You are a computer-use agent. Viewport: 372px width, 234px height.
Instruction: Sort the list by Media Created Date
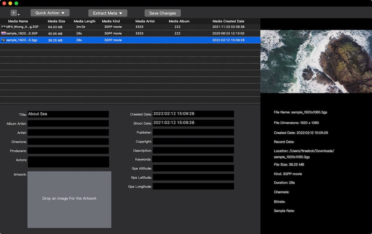pos(228,21)
